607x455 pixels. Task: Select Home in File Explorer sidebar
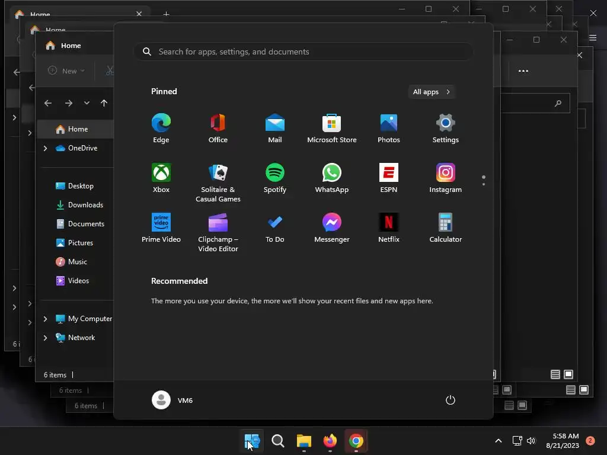[75, 129]
